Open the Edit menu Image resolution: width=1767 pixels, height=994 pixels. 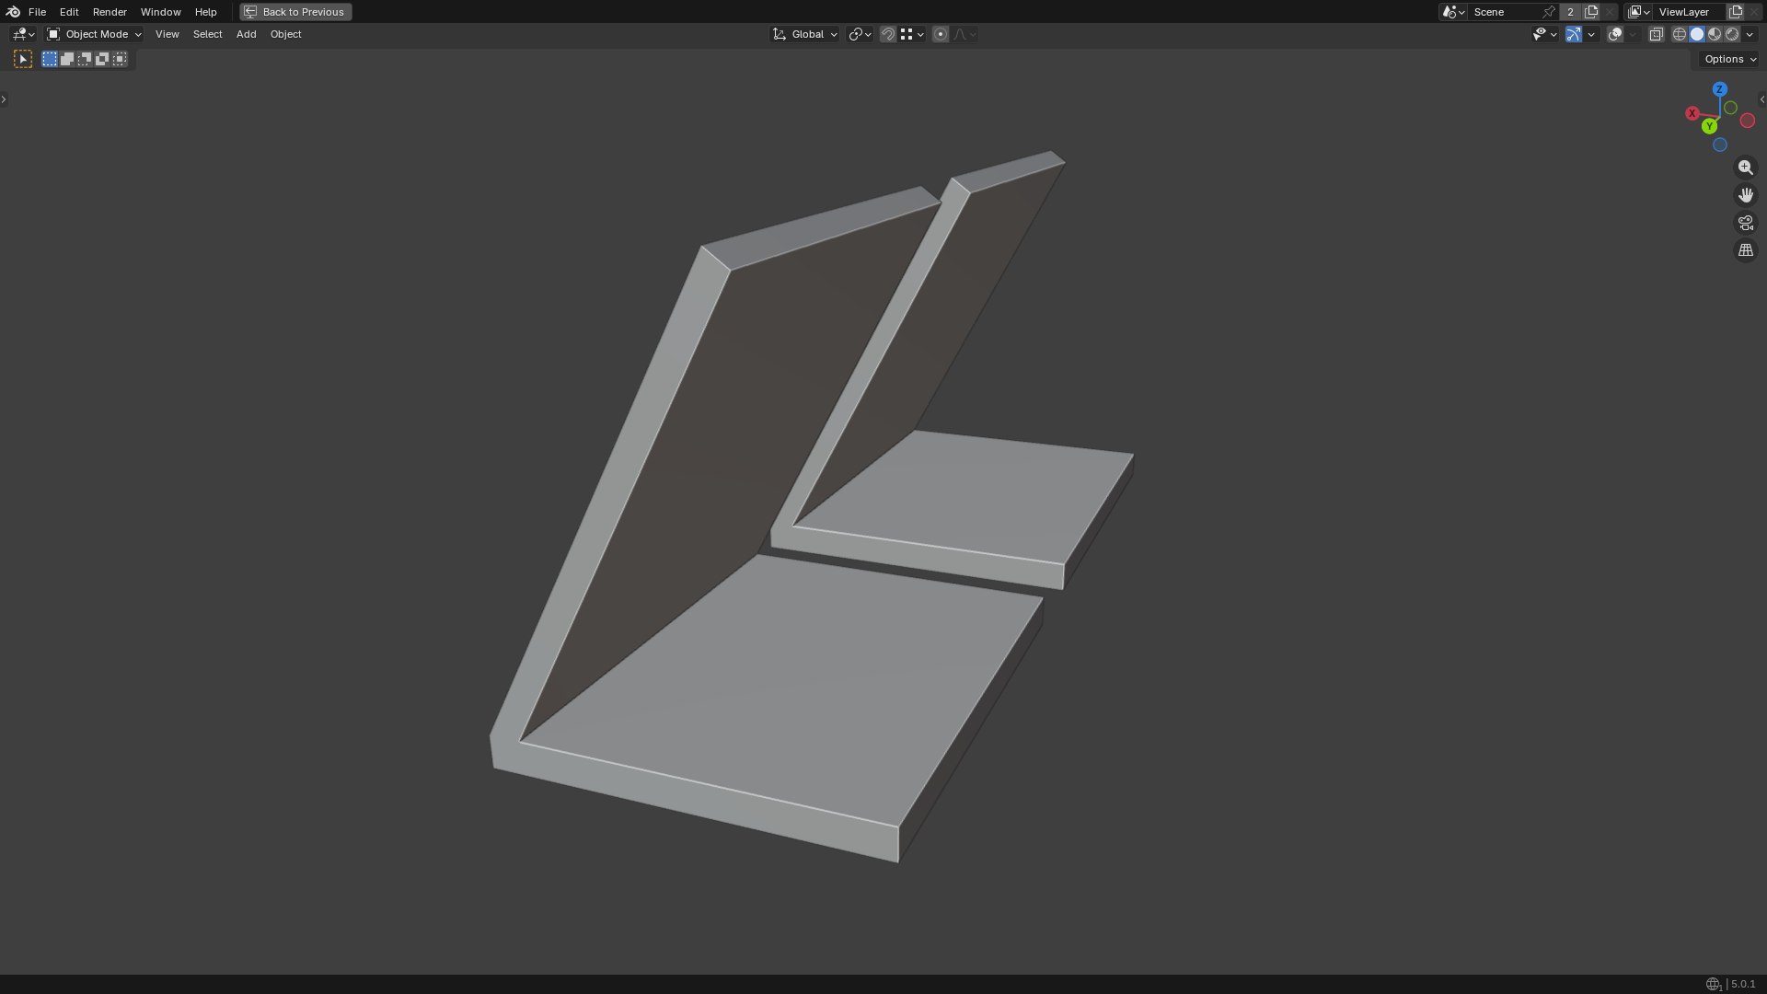coord(69,12)
